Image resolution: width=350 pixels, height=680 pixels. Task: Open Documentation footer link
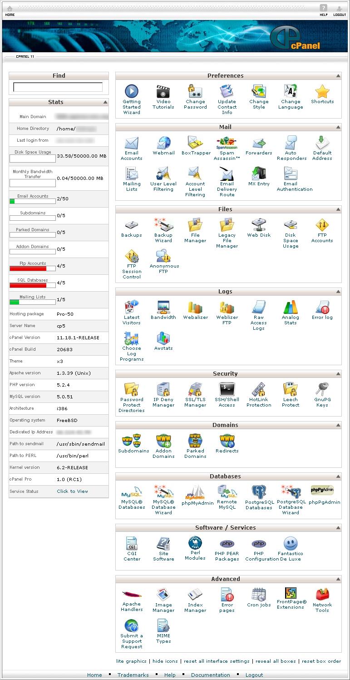(211, 675)
